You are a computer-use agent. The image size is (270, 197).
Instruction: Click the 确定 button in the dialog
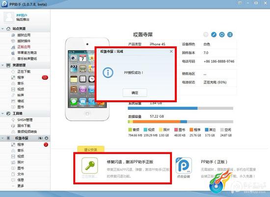(x=135, y=93)
